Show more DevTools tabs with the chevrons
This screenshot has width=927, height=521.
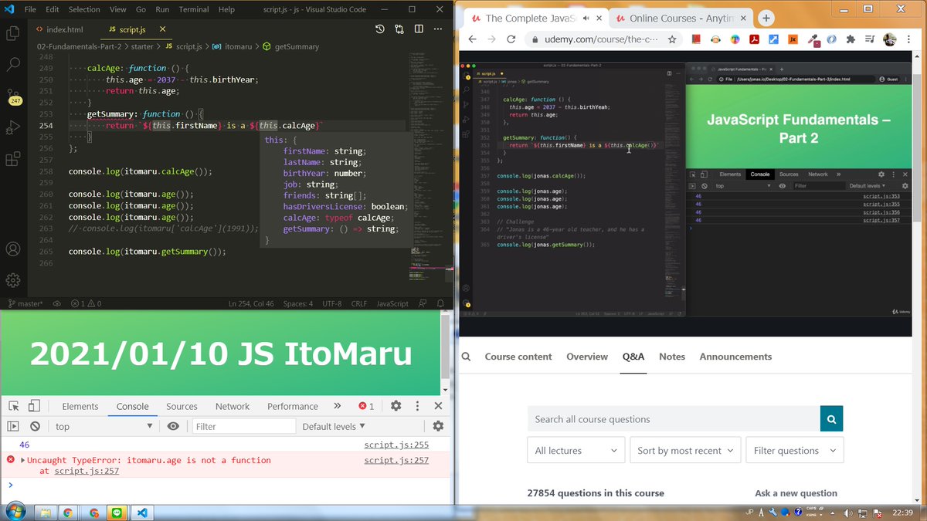click(x=337, y=406)
